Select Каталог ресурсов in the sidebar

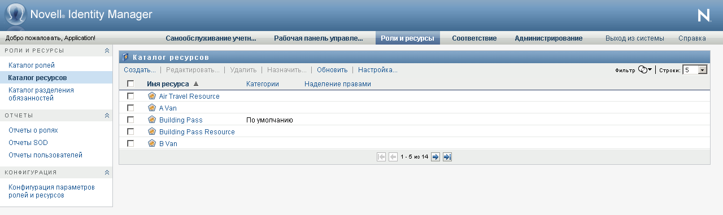pos(37,77)
